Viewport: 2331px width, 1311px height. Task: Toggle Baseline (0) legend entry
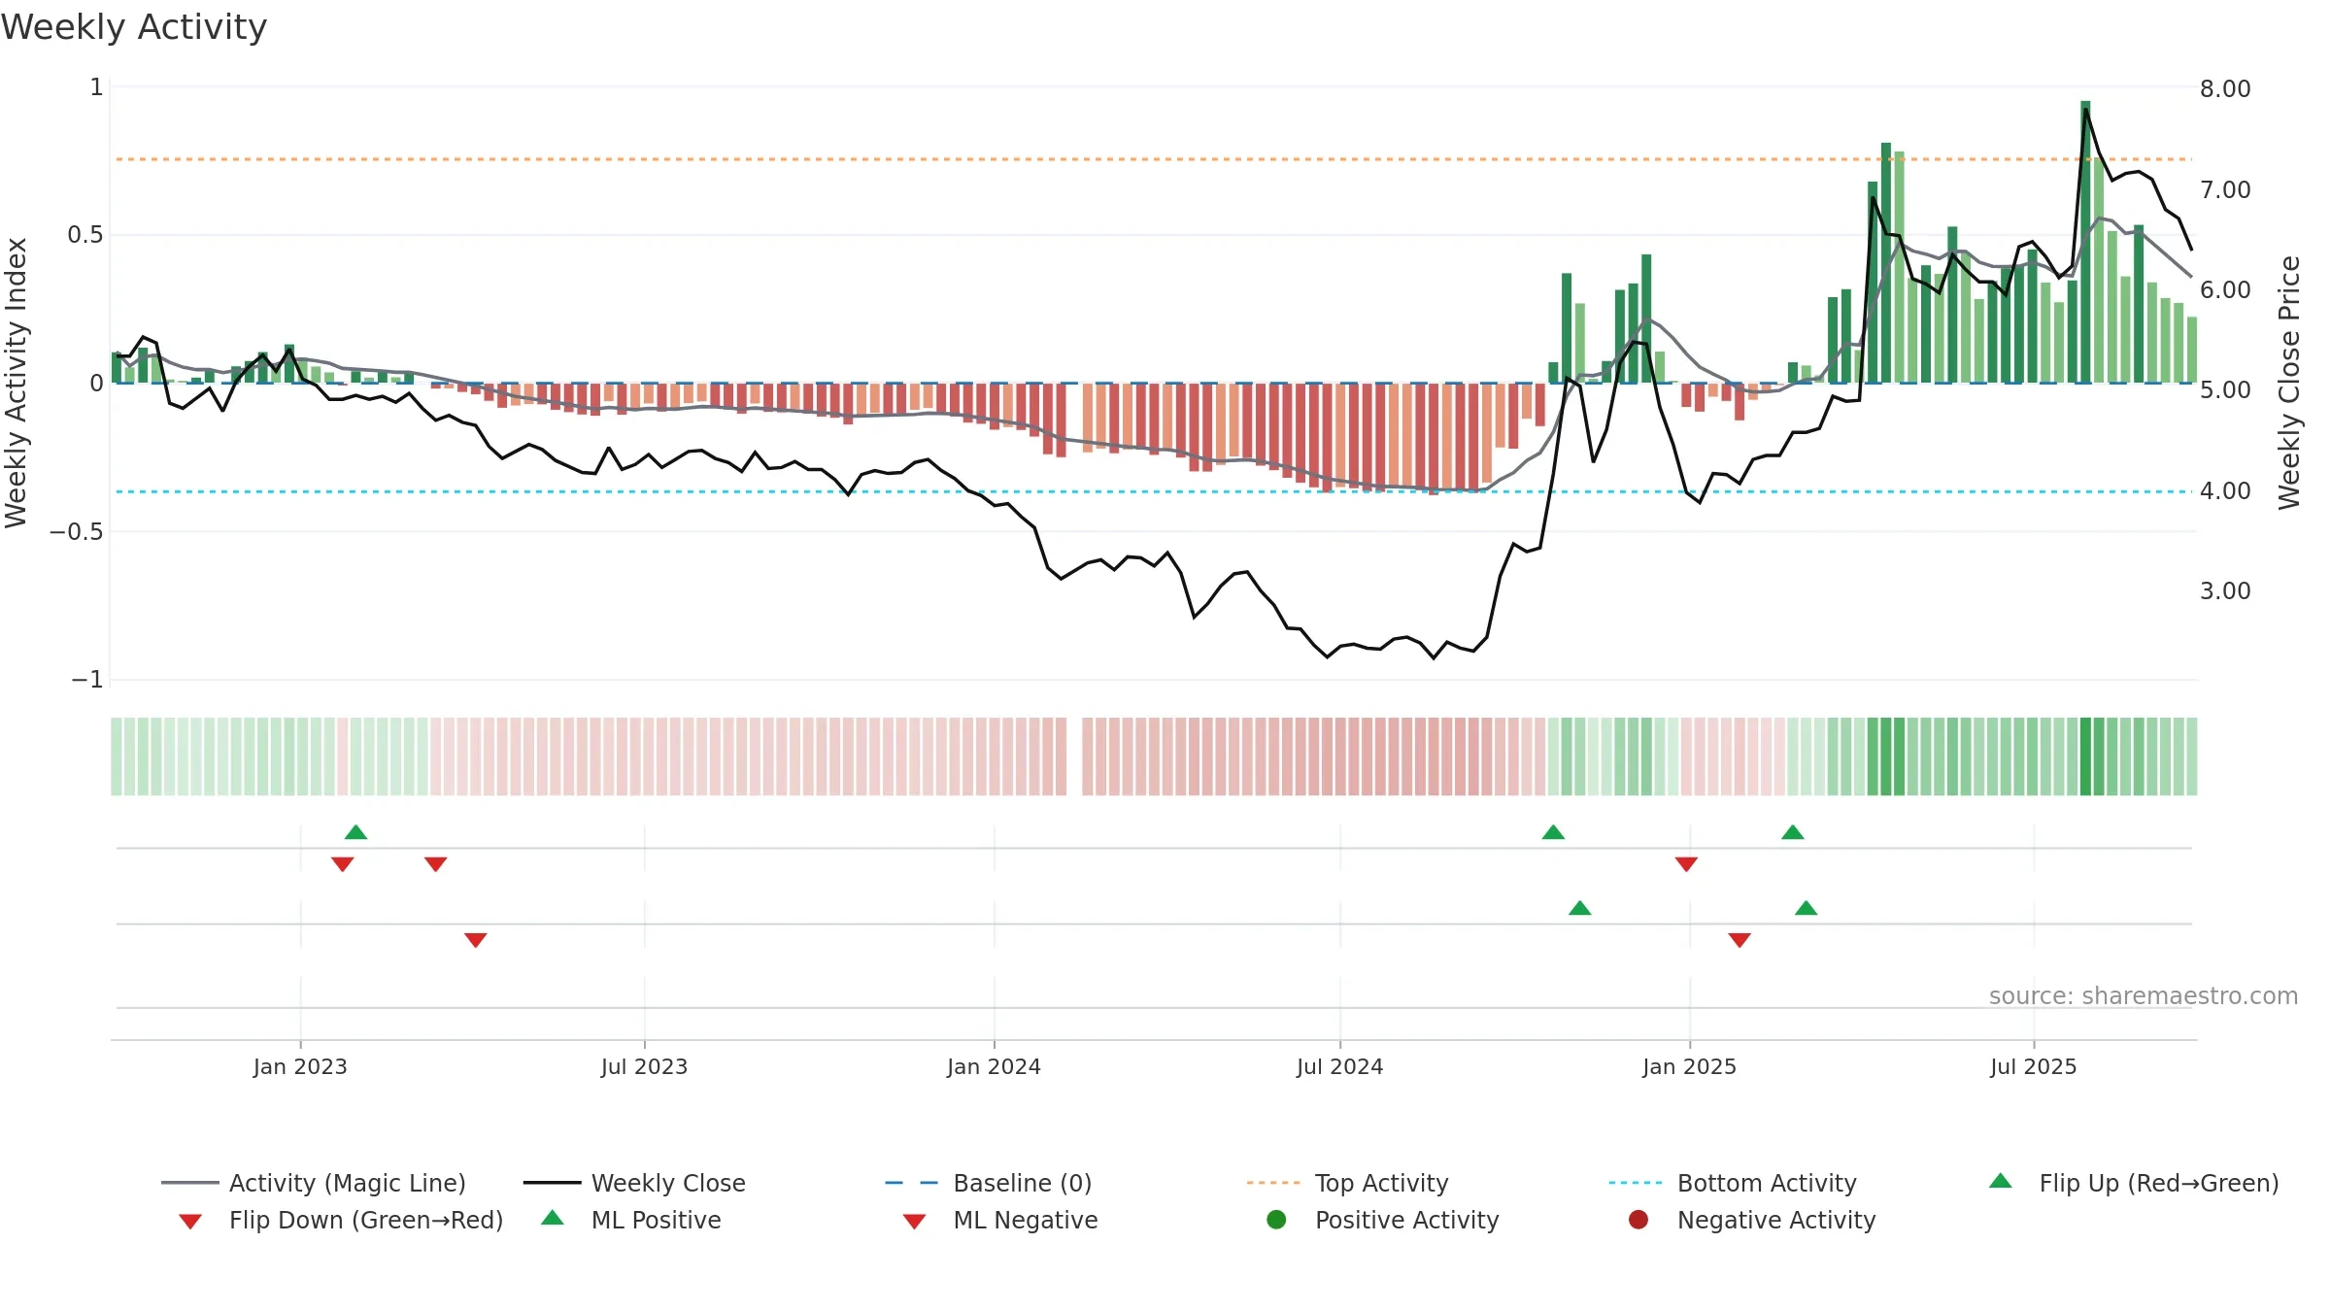[x=989, y=1183]
